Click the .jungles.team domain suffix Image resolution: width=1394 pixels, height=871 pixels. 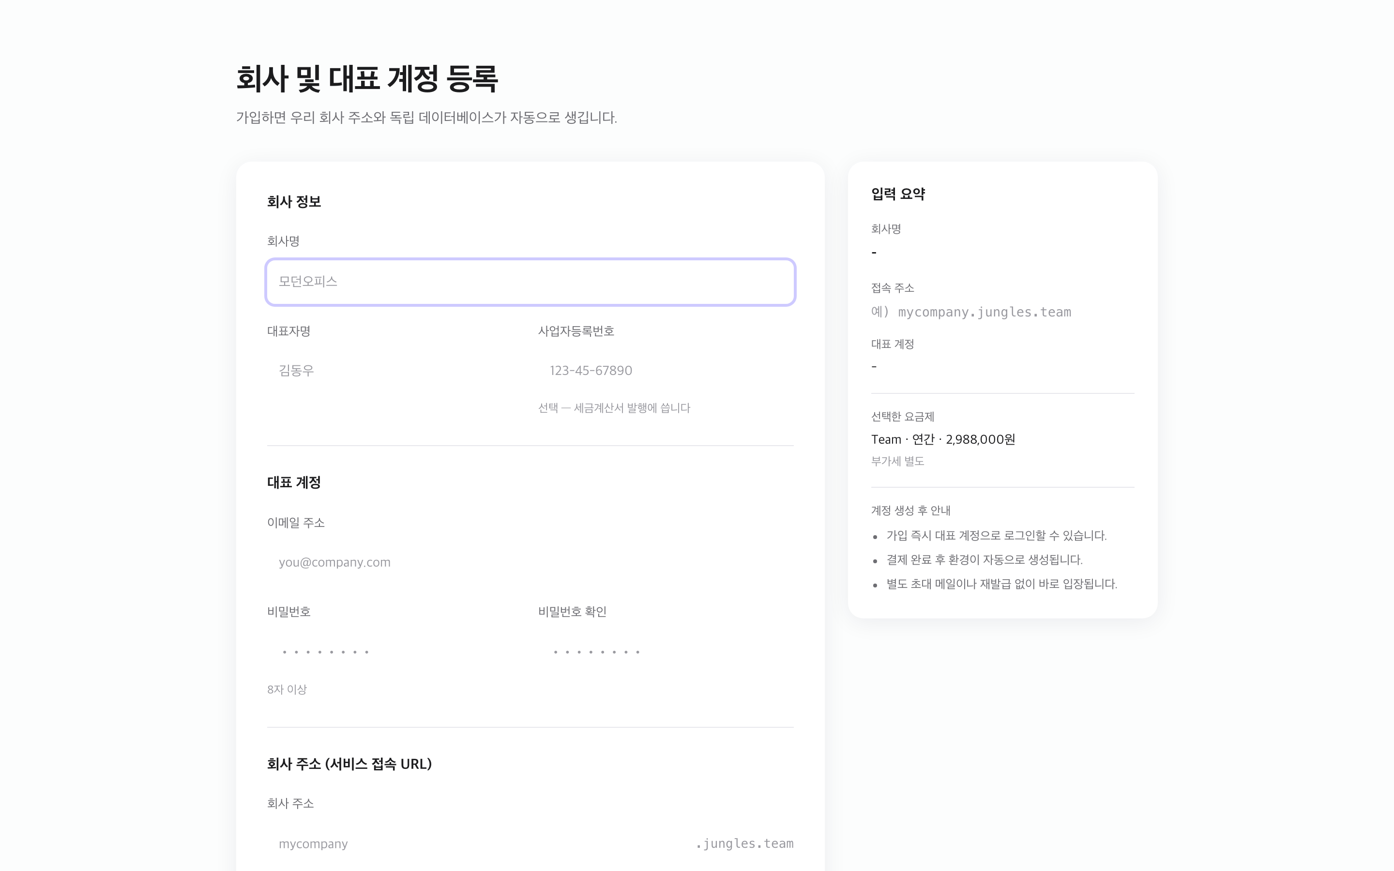[x=744, y=844]
